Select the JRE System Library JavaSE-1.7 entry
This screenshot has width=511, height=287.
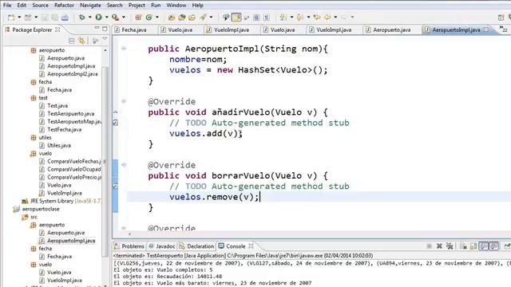point(62,201)
